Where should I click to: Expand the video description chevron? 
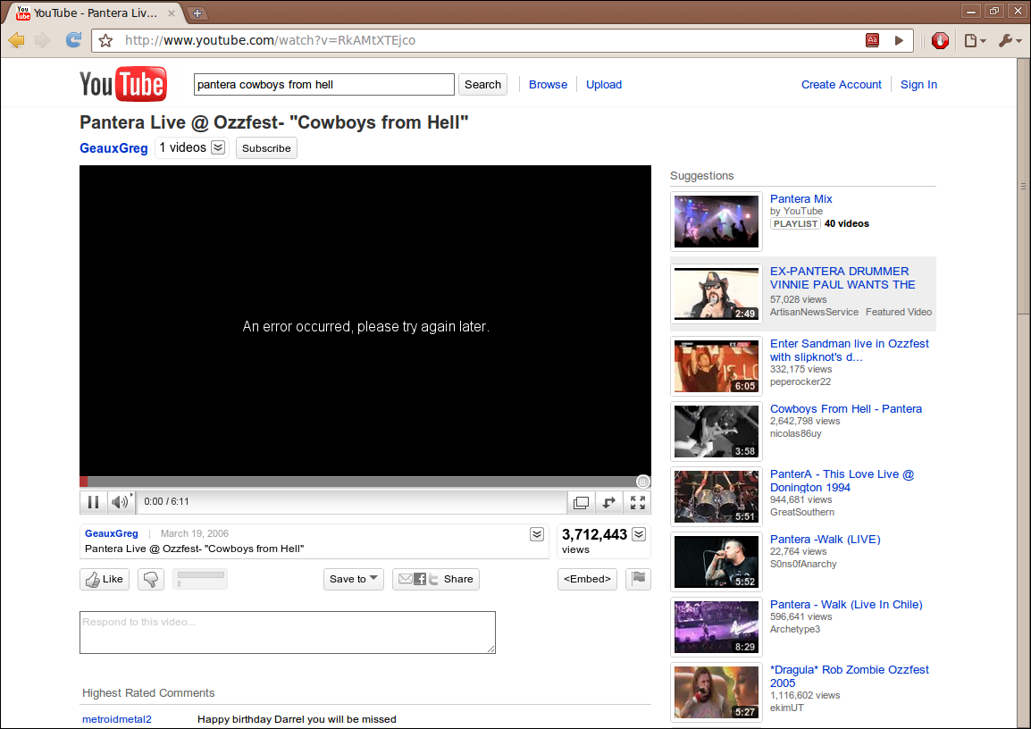click(x=537, y=534)
